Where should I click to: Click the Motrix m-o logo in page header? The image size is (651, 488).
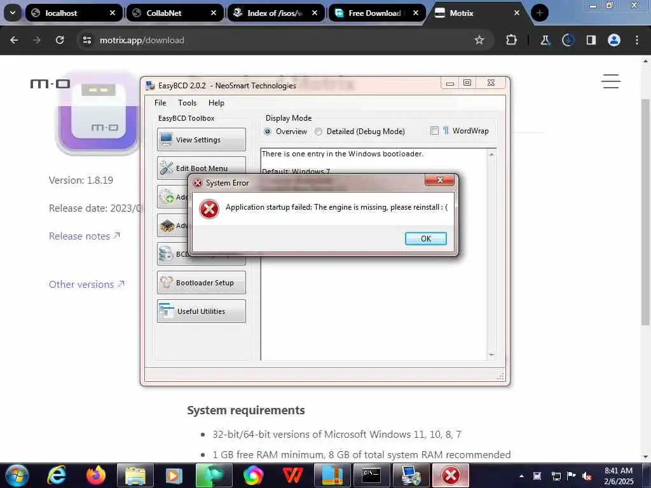[x=50, y=84]
